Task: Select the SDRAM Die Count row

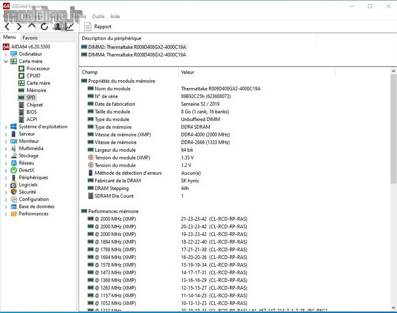Action: pyautogui.click(x=136, y=196)
